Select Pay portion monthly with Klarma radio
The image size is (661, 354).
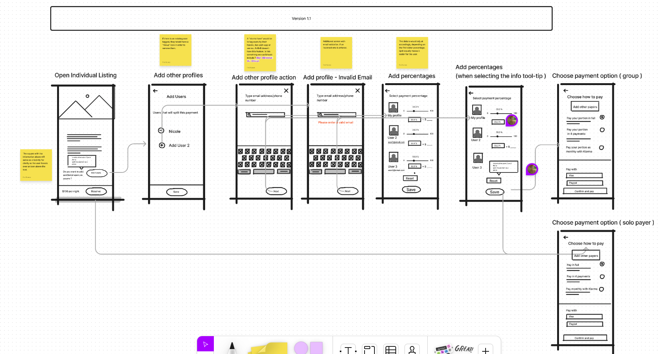(601, 148)
